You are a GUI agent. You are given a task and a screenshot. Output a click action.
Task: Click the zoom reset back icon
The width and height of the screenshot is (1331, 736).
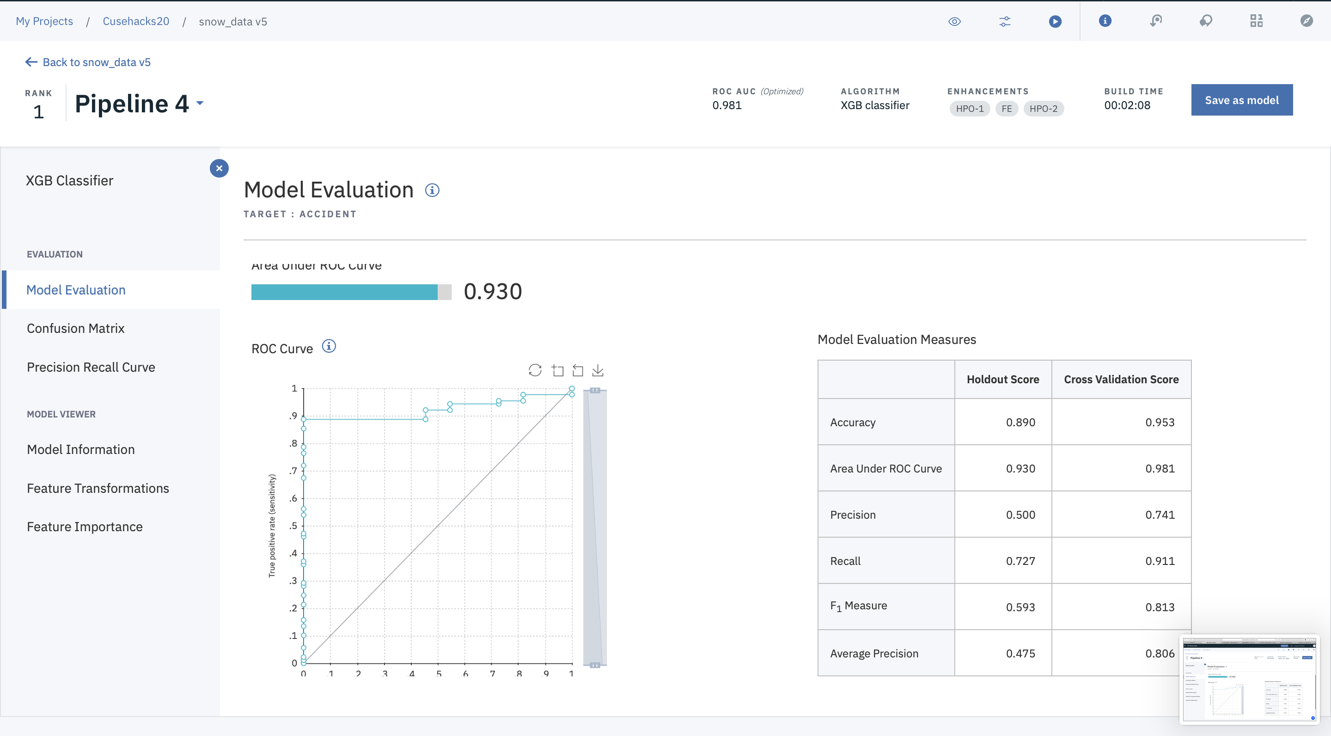578,370
